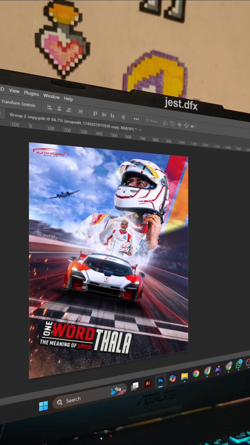The width and height of the screenshot is (250, 445).
Task: Open the Windows Start menu
Action: click(44, 406)
